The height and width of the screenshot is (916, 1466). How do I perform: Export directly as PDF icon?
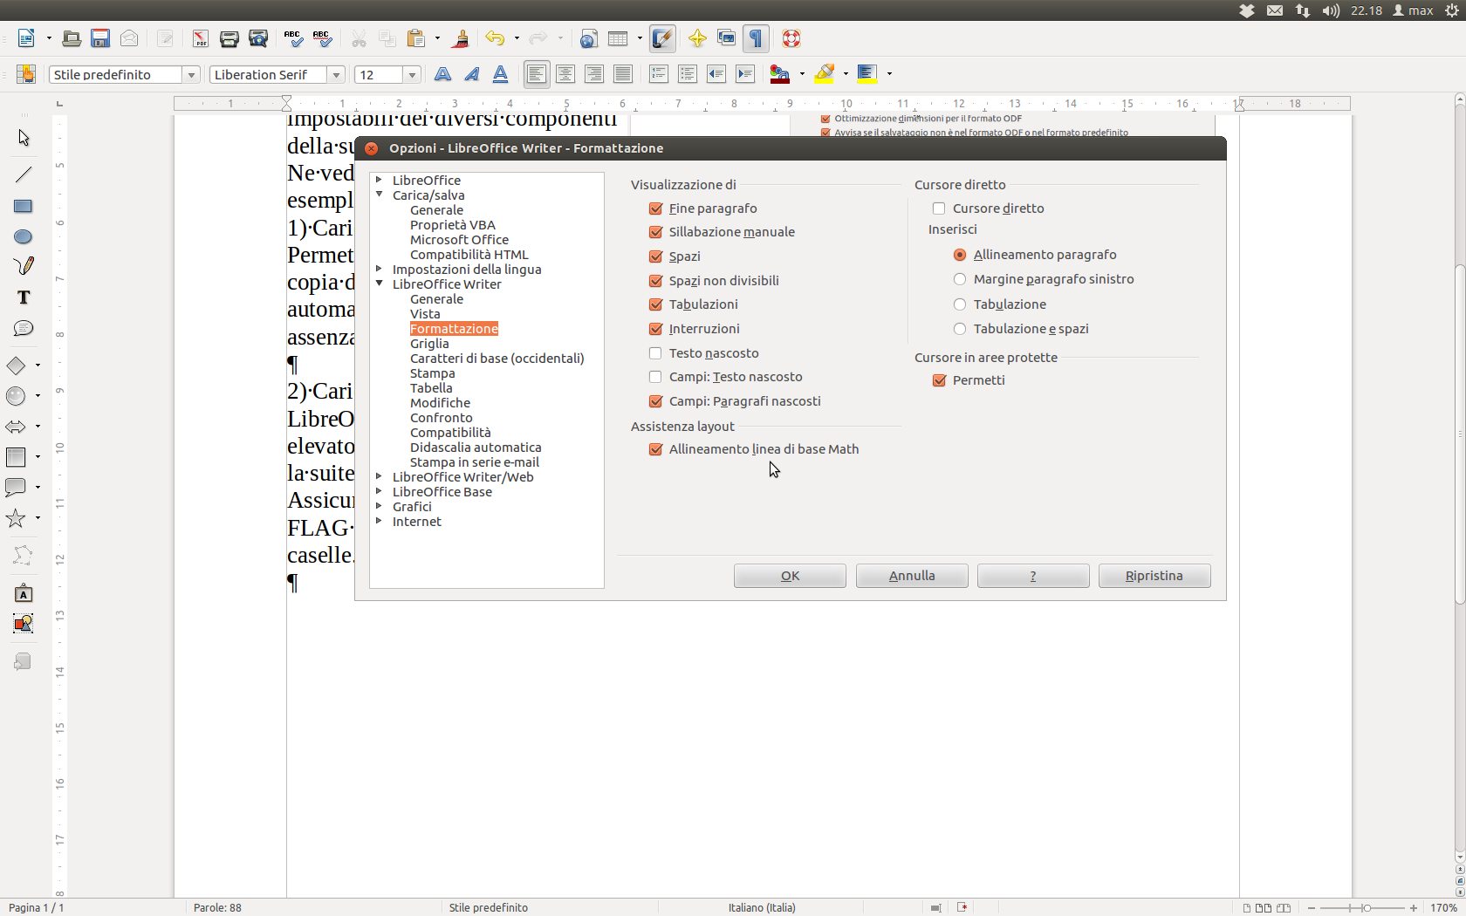201,38
